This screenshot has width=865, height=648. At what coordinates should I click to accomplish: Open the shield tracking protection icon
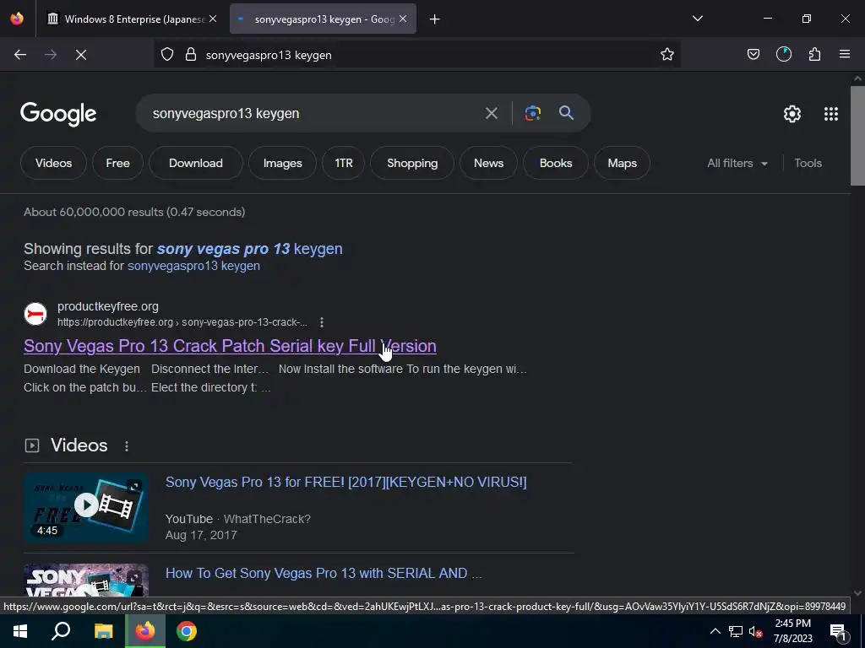click(x=167, y=54)
